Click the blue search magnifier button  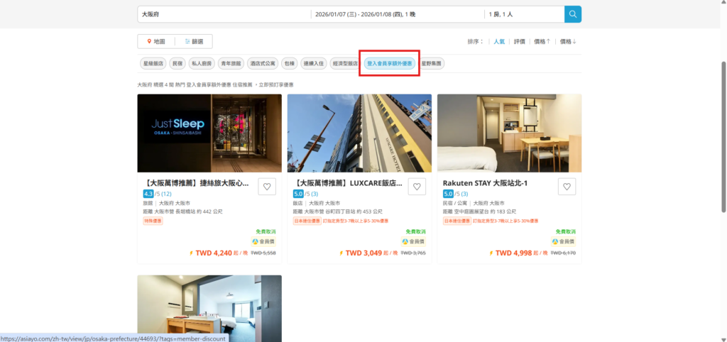click(573, 14)
